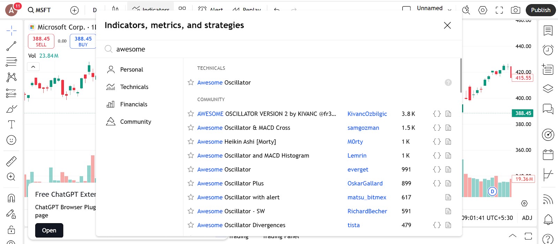Select the brush drawing tool
Viewport: 558px width, 244px height.
(11, 109)
